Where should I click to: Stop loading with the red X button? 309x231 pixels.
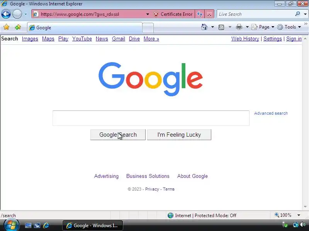pos(209,14)
